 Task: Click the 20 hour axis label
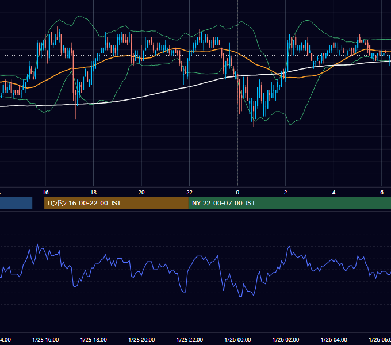(x=141, y=193)
